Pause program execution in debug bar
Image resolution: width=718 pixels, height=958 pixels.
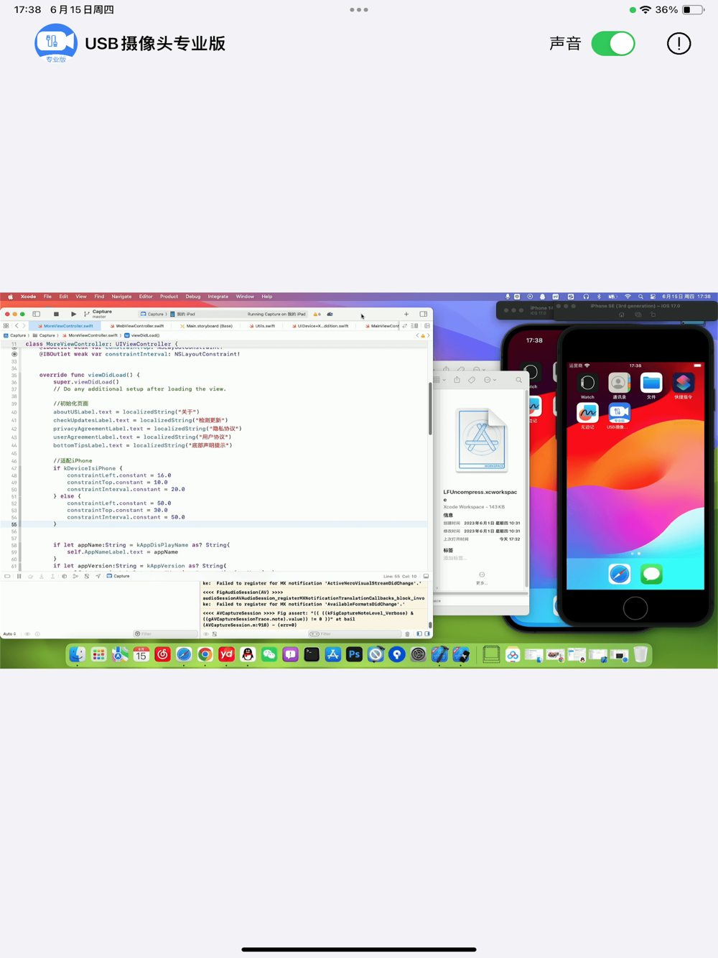(19, 576)
